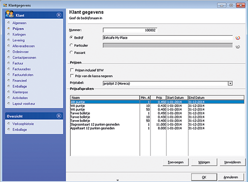This screenshot has width=248, height=182.
Task: Click the Toevoegen button
Action: point(176,162)
